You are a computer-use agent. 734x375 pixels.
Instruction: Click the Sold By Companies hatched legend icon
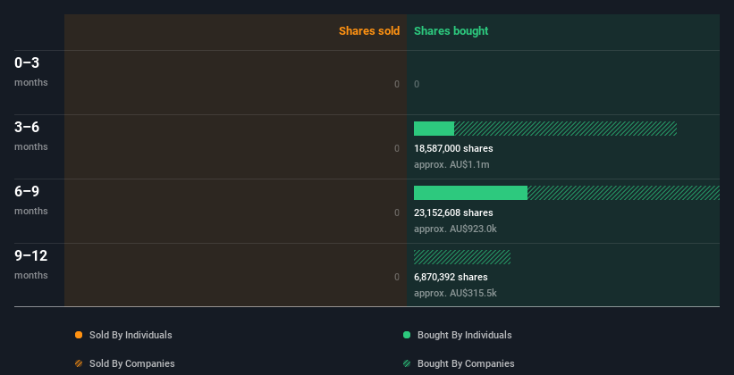tap(79, 363)
